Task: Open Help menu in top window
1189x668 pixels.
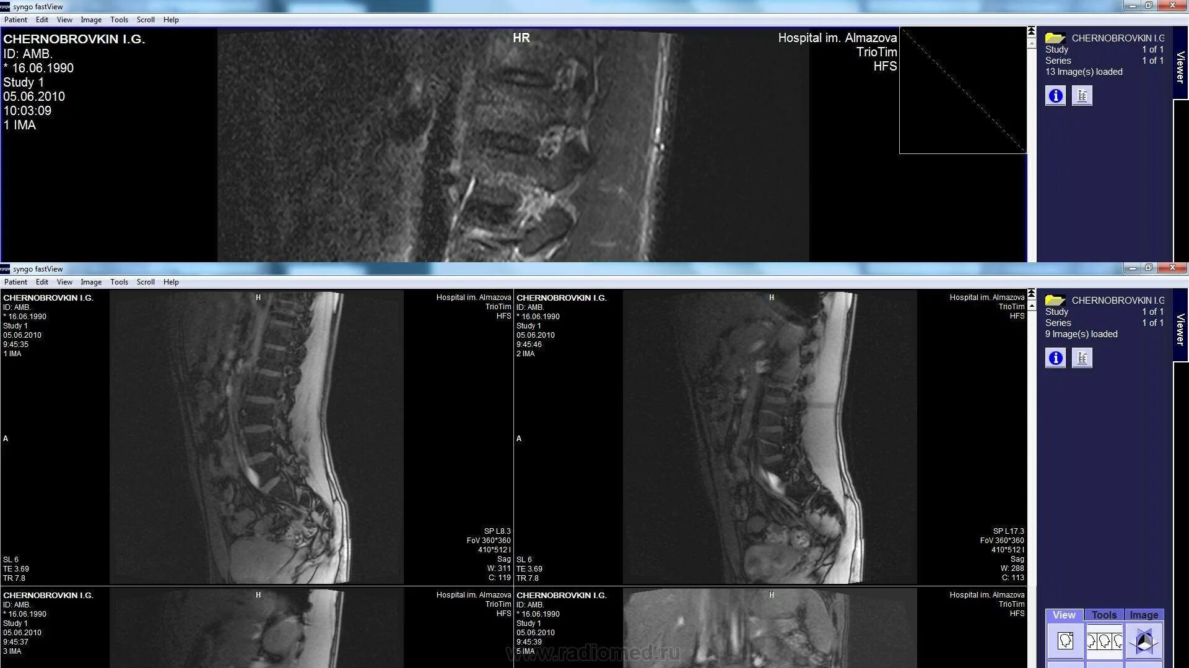Action: click(x=171, y=20)
